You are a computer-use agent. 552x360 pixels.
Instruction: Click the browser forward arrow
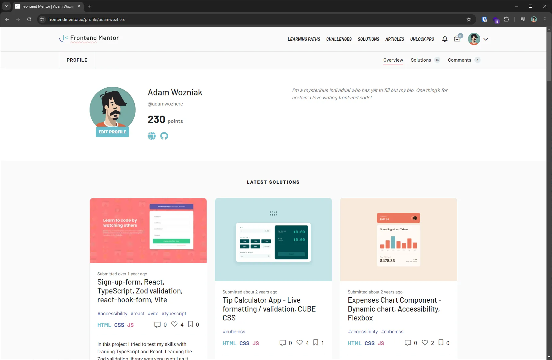(x=18, y=19)
